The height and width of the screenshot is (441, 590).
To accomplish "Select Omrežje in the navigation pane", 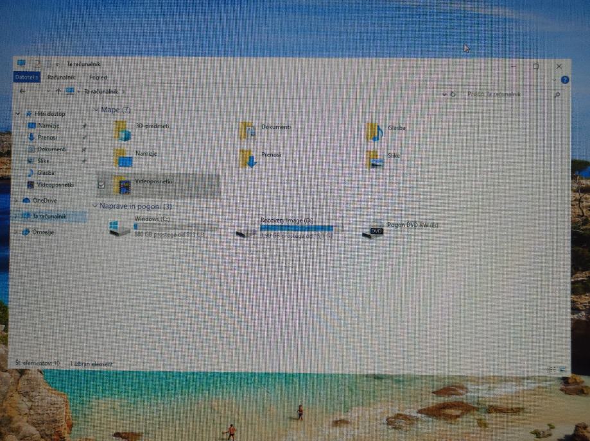I will (x=43, y=232).
